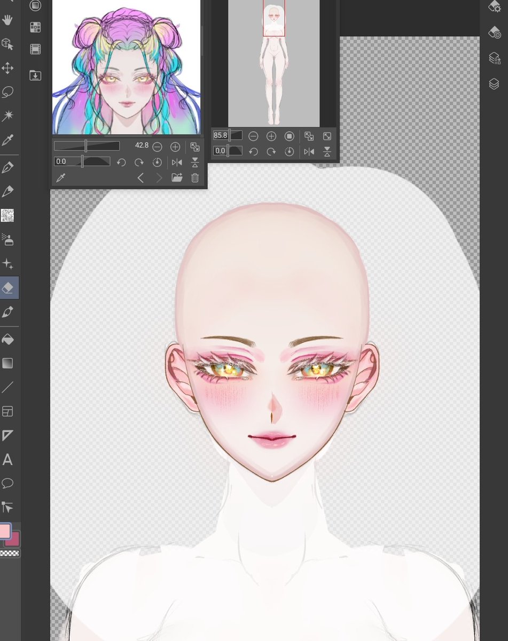
Task: Select the Blend tool
Action: 7,311
